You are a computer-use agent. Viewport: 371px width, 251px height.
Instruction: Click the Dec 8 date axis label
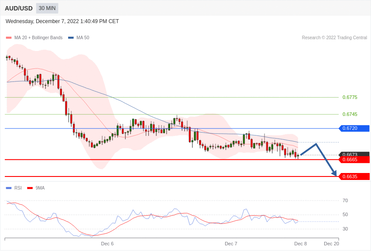(300, 244)
